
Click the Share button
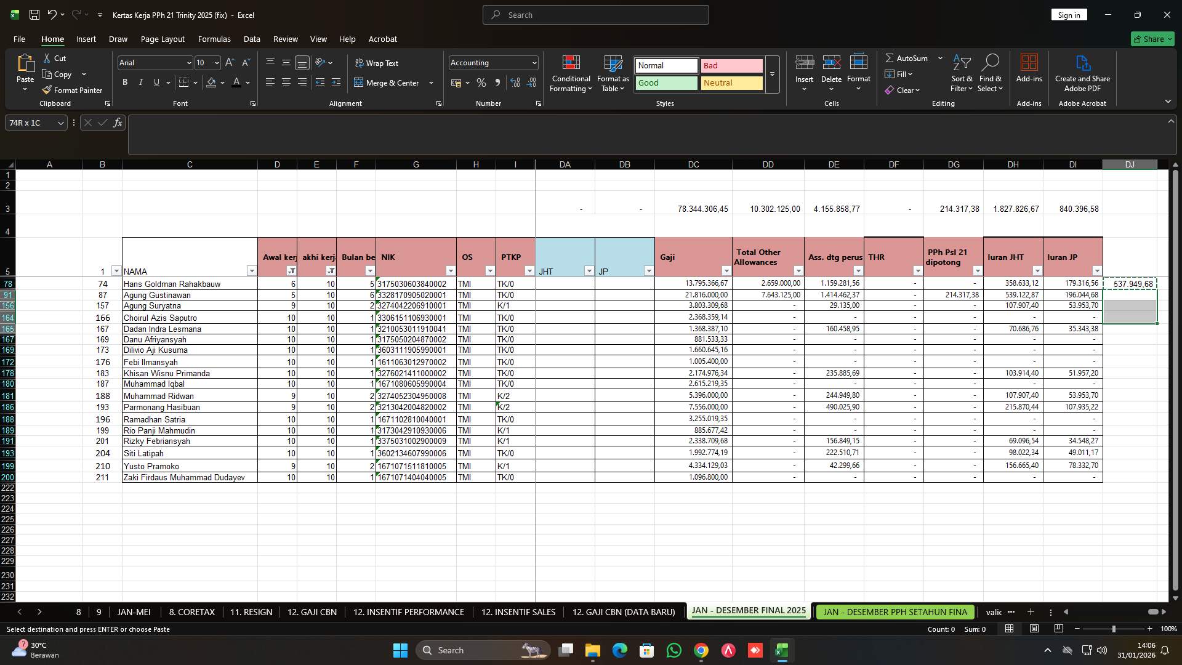[x=1151, y=38]
